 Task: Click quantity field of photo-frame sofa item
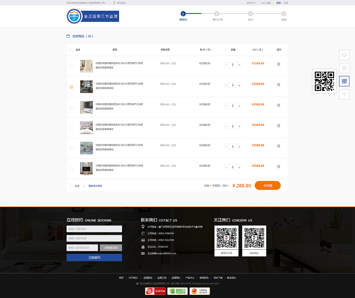[233, 85]
